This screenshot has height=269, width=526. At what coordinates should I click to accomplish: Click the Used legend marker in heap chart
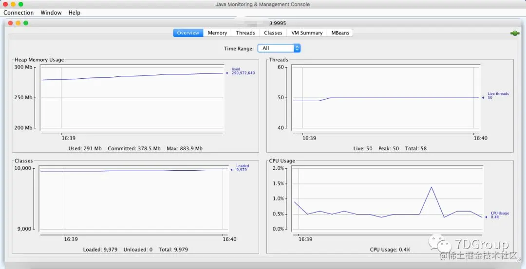click(x=227, y=73)
